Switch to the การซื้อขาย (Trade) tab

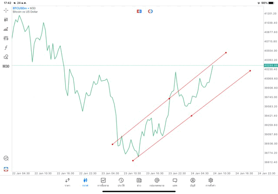point(103,182)
